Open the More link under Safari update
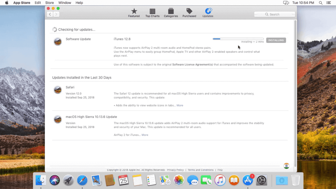The image size is (336, 189). click(x=180, y=105)
